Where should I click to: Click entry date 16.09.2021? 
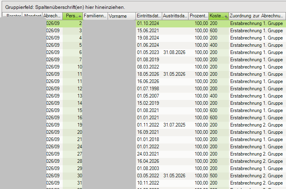coord(148,132)
